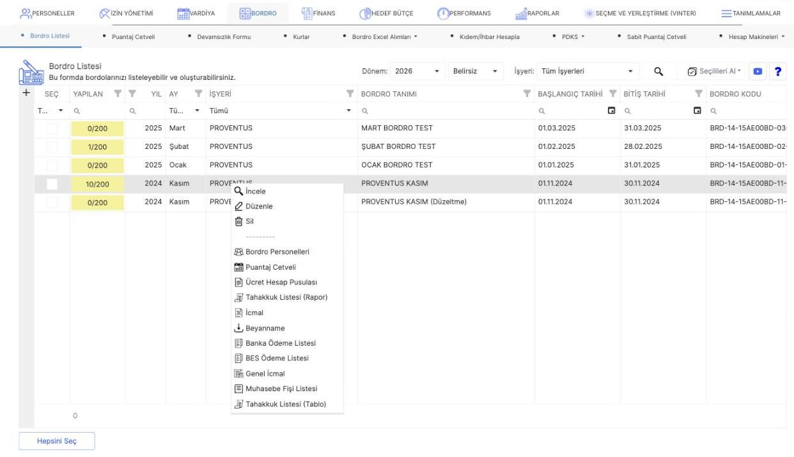Open HEDEF BÜTÇE module
The image size is (794, 457).
click(x=387, y=14)
